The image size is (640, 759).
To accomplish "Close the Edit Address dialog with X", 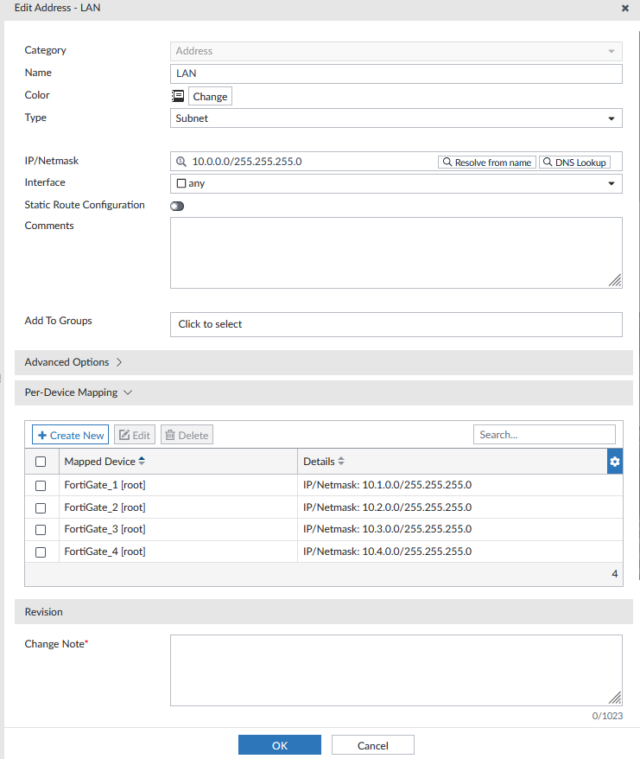I will pos(625,8).
